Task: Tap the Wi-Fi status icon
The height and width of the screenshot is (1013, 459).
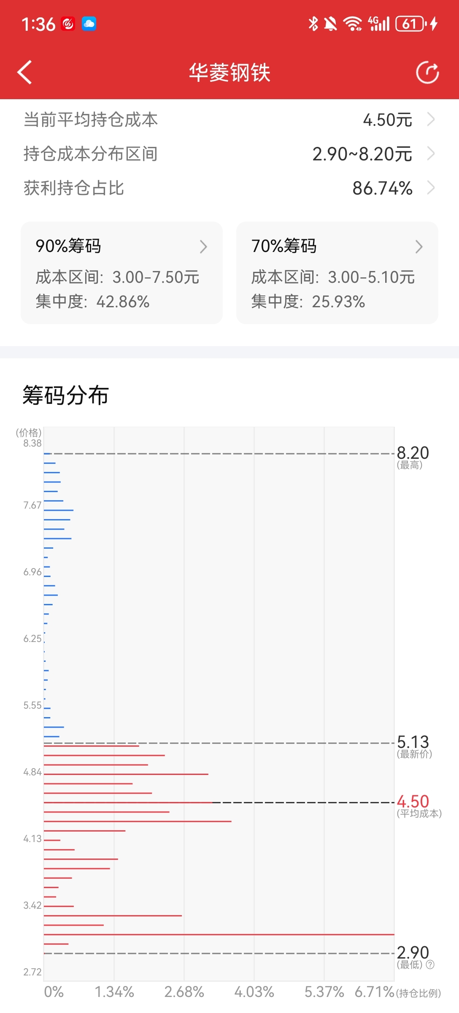Action: click(x=353, y=24)
